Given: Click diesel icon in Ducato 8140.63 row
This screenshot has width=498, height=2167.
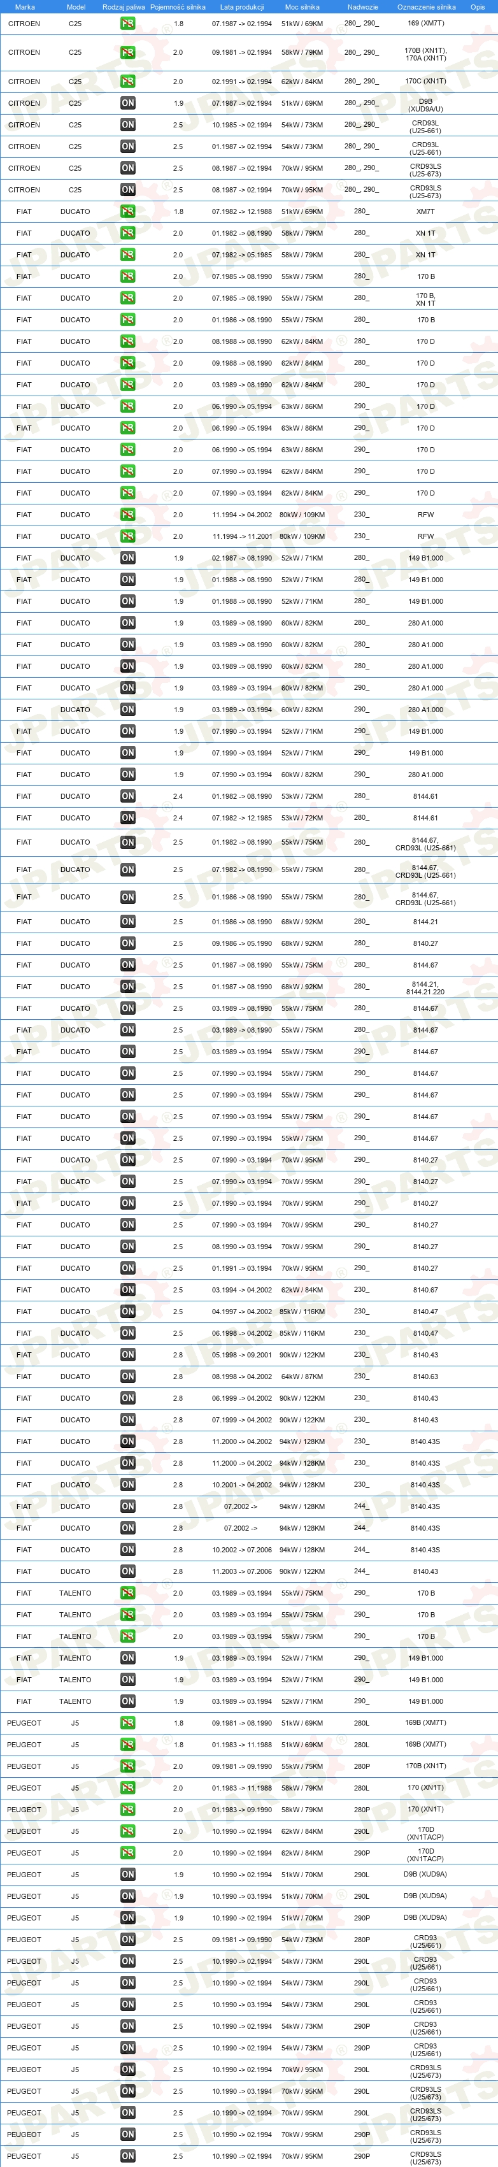Looking at the screenshot, I should tap(128, 1377).
